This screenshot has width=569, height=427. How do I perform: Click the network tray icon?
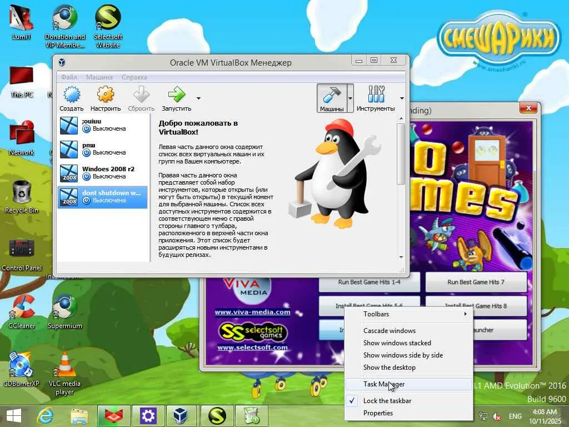click(x=483, y=416)
